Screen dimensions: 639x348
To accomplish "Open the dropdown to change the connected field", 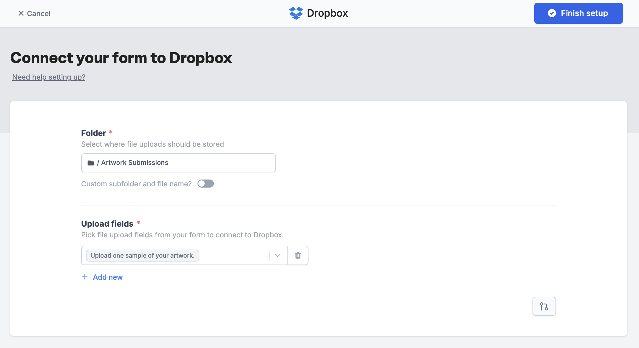I will tap(277, 255).
